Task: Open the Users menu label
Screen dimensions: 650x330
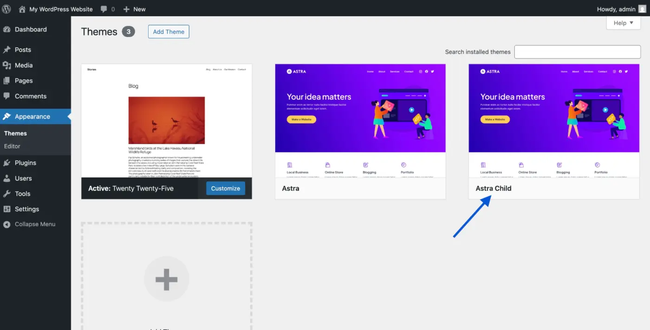Action: pyautogui.click(x=23, y=178)
